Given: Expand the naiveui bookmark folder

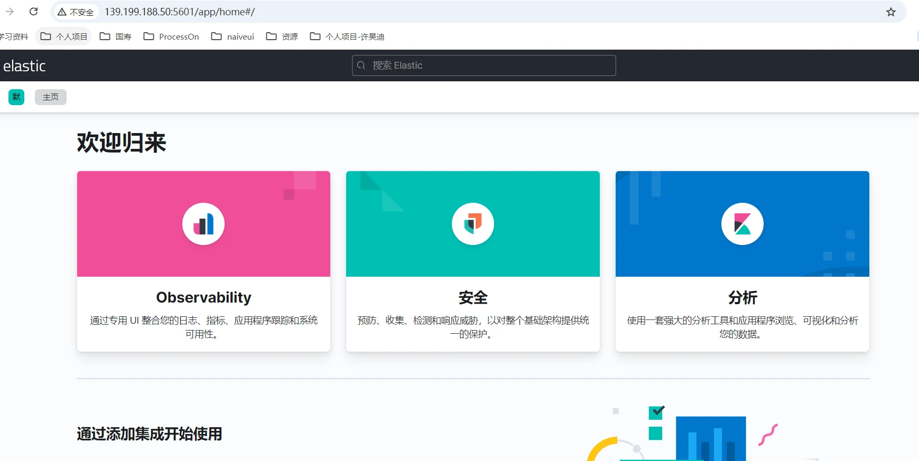Looking at the screenshot, I should click(233, 36).
